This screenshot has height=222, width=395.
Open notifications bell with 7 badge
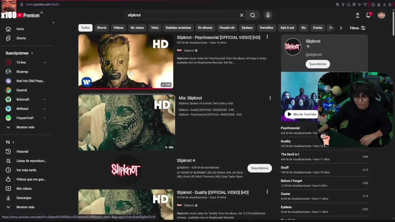pyautogui.click(x=368, y=15)
